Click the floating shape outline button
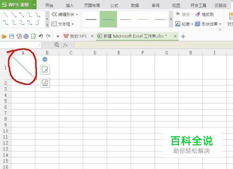Screen dimensions: 233x169 point(45,83)
